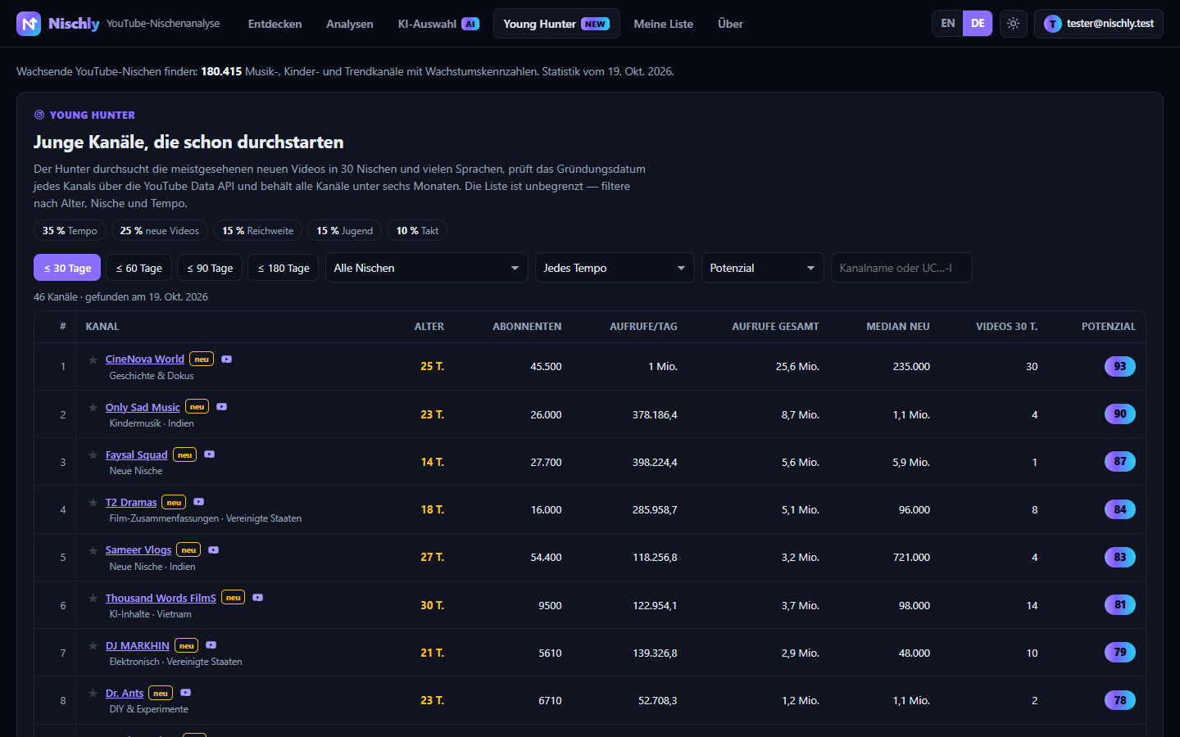Screen dimensions: 1180x737
Task: Navigate to the Über page
Action: pos(731,24)
